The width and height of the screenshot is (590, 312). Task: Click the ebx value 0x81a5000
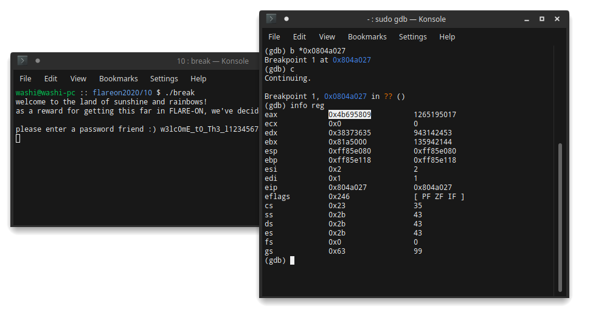pos(348,141)
